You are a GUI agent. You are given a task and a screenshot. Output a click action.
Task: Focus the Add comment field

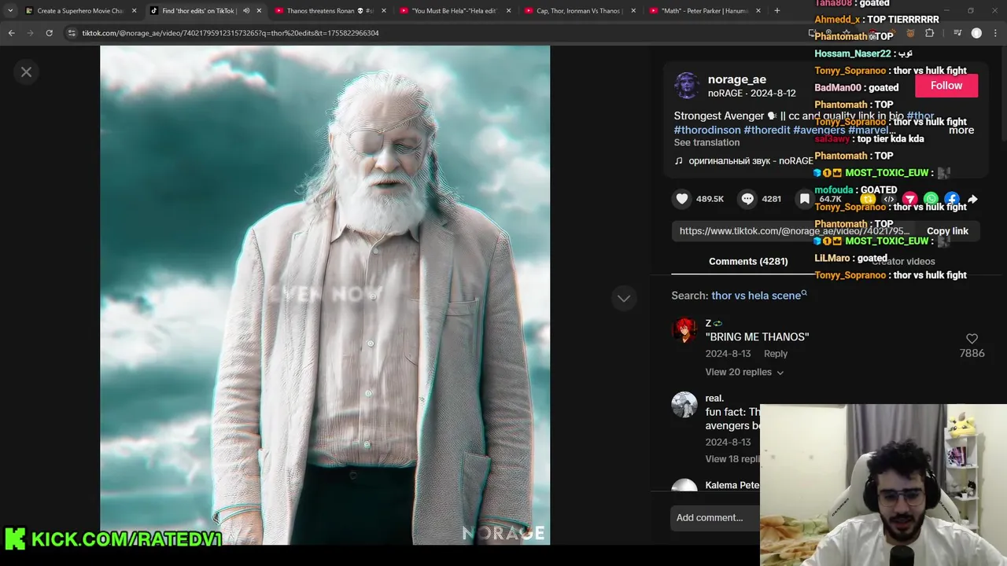pyautogui.click(x=716, y=517)
